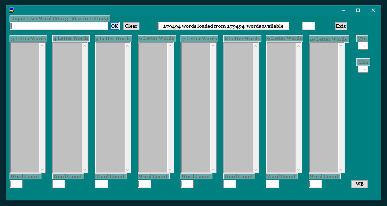This screenshot has width=387, height=206.
Task: Click the WB button
Action: [360, 184]
